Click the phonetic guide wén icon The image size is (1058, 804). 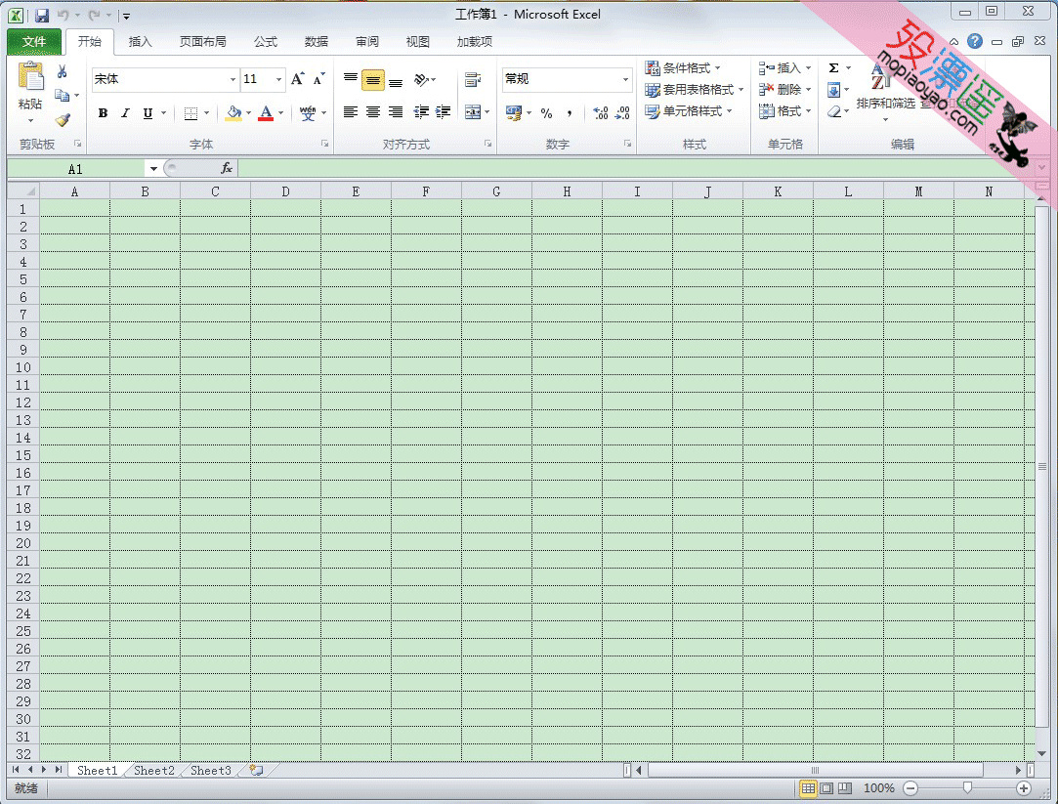tap(308, 112)
